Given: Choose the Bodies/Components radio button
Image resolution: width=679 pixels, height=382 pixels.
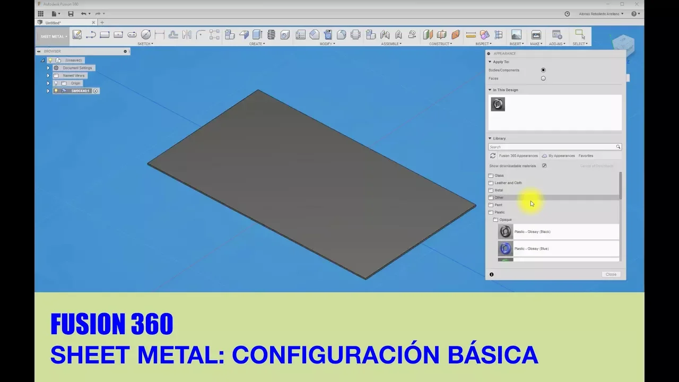Looking at the screenshot, I should pos(543,70).
